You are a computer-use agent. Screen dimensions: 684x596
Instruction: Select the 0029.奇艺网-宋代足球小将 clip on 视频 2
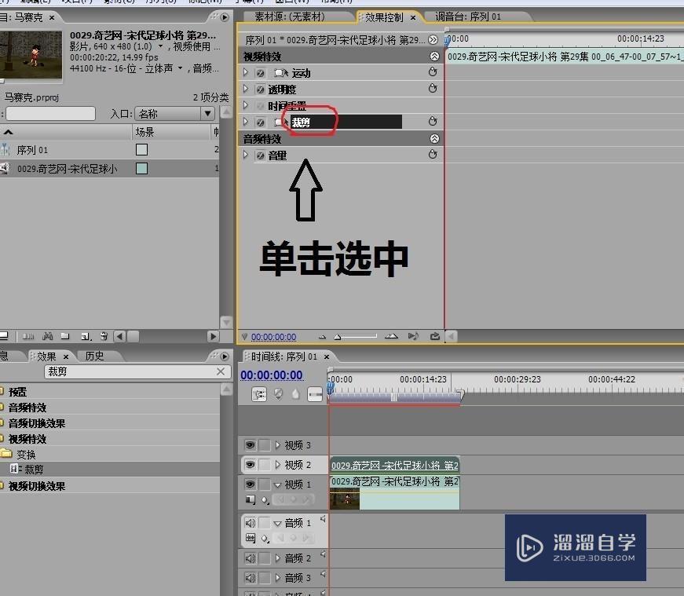(393, 464)
